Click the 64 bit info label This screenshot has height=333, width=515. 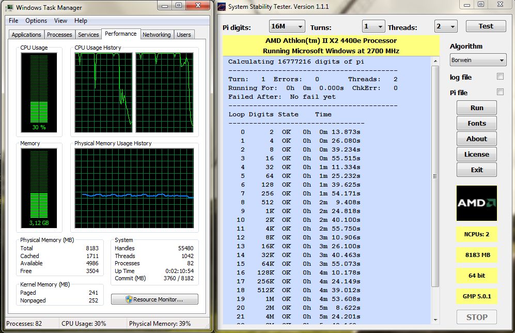pyautogui.click(x=477, y=276)
